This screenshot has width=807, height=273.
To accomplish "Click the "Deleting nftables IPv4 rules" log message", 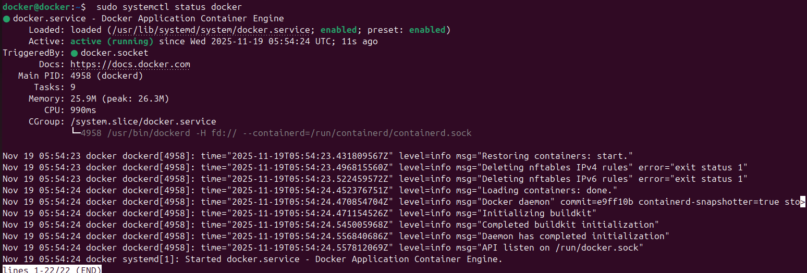I will coord(557,167).
